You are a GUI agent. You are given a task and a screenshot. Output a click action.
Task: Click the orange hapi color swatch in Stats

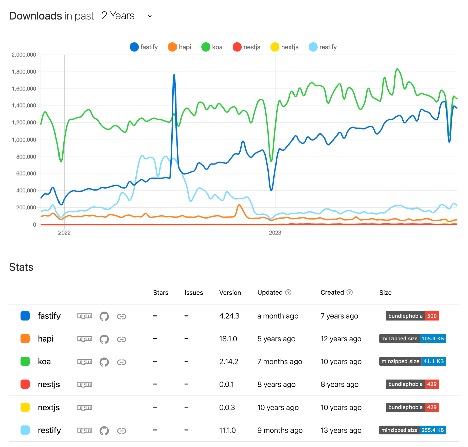(25, 339)
